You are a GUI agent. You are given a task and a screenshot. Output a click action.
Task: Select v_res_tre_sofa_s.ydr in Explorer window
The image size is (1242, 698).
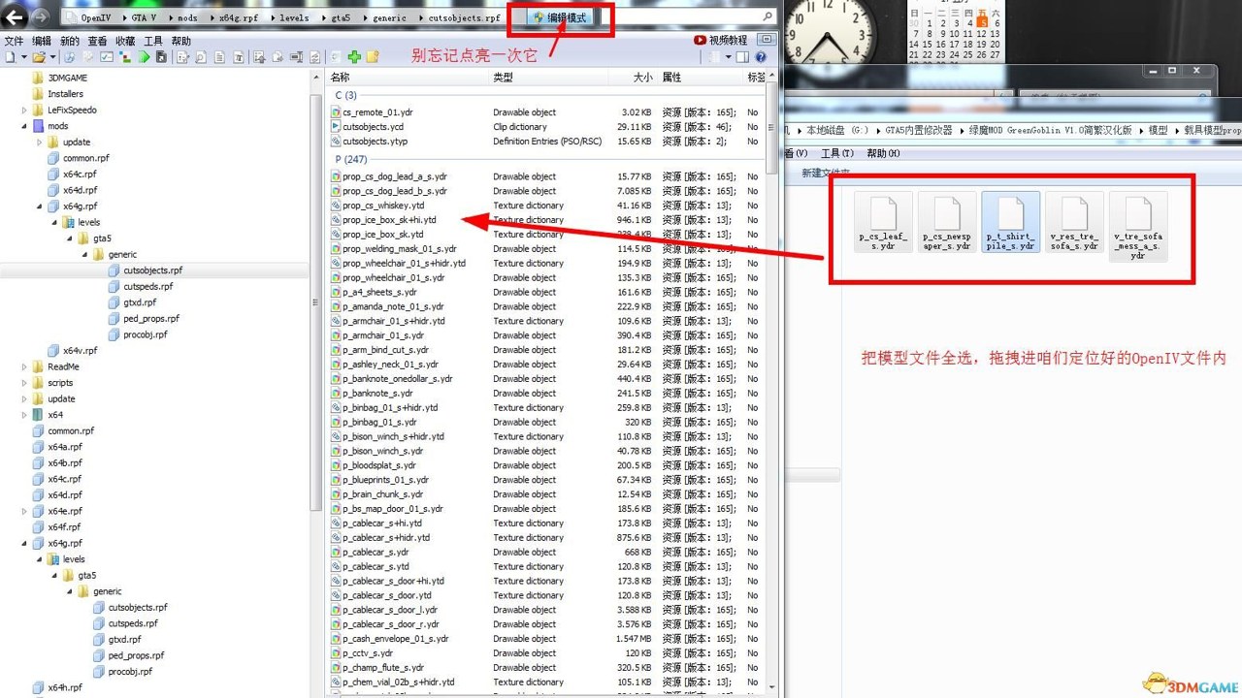(1074, 223)
